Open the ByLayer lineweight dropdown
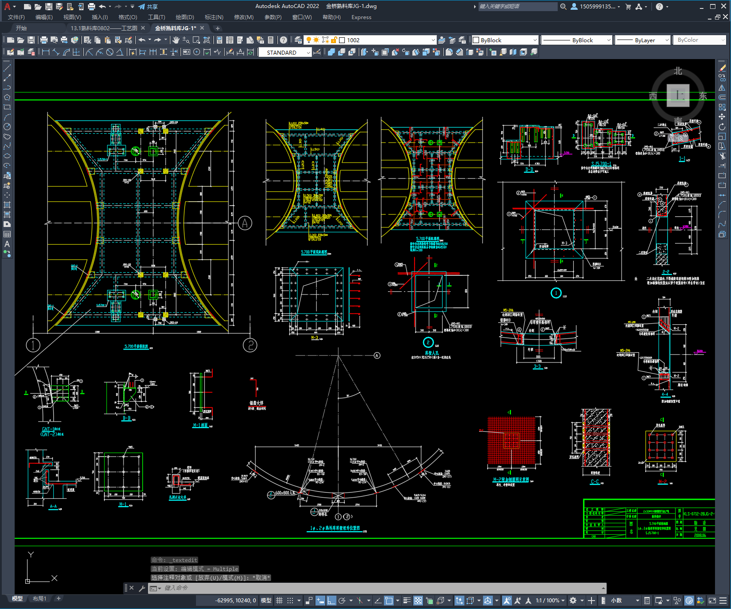This screenshot has height=609, width=731. pos(643,40)
